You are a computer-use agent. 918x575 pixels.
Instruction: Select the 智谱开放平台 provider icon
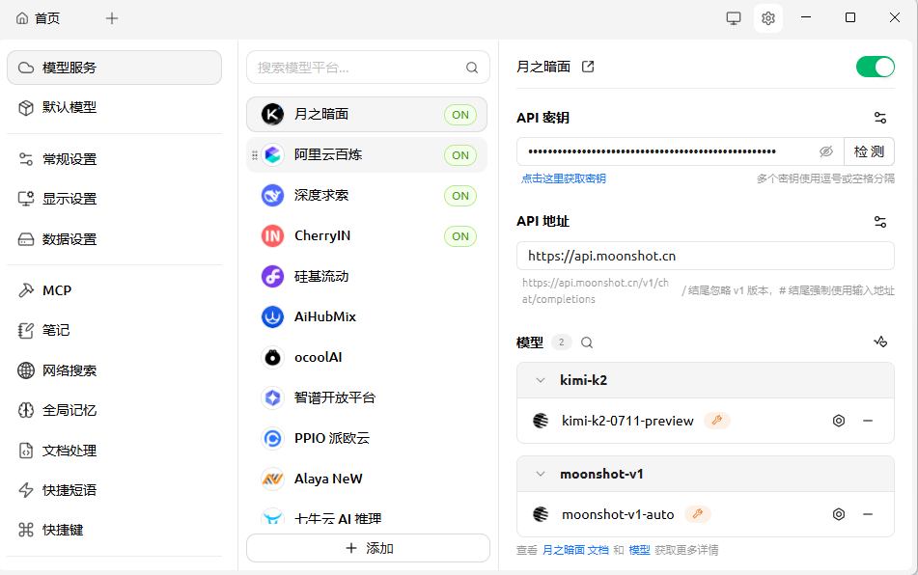coord(272,397)
